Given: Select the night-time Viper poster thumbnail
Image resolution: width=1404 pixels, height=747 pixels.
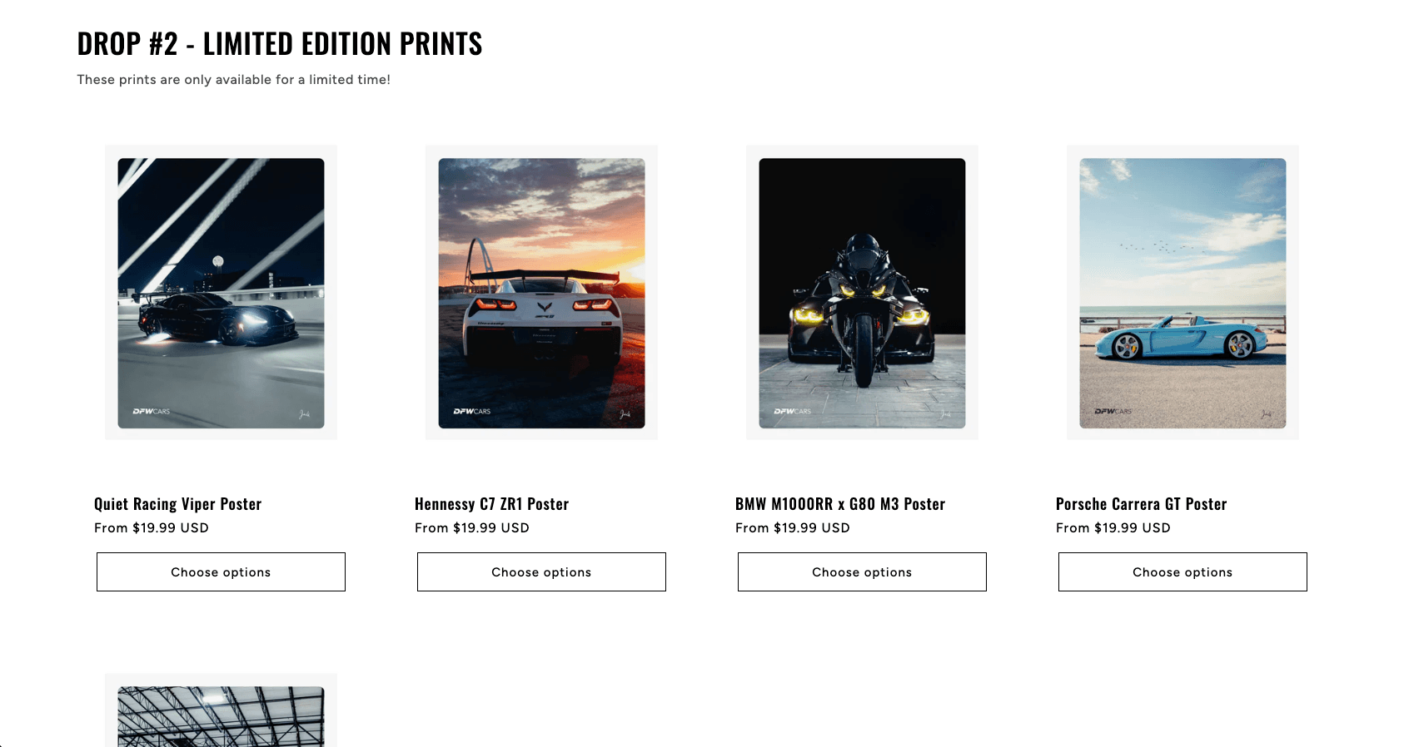Looking at the screenshot, I should [x=220, y=292].
